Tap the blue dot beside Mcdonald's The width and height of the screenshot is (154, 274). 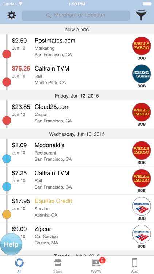(x=7, y=159)
